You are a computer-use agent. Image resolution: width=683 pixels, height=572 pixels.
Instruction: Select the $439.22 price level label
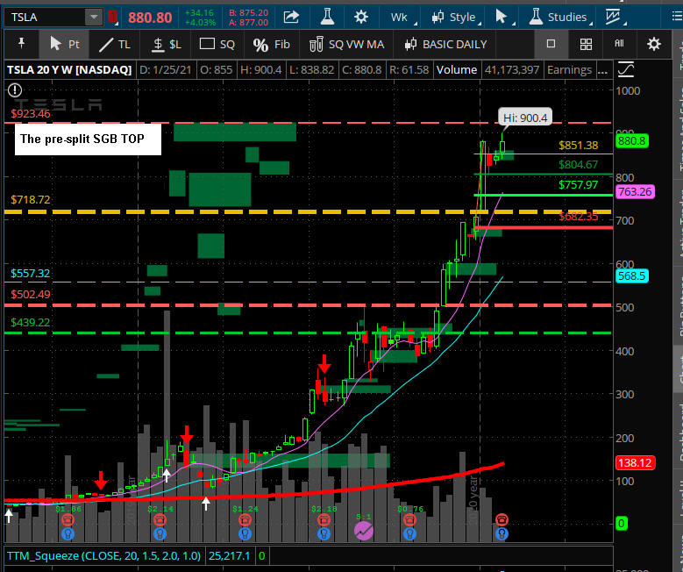point(31,322)
